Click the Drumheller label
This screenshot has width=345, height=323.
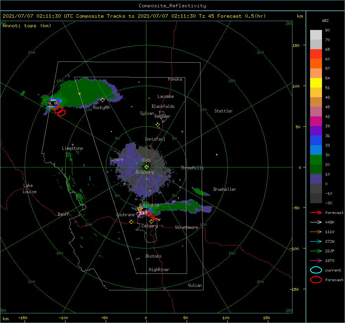224,189
